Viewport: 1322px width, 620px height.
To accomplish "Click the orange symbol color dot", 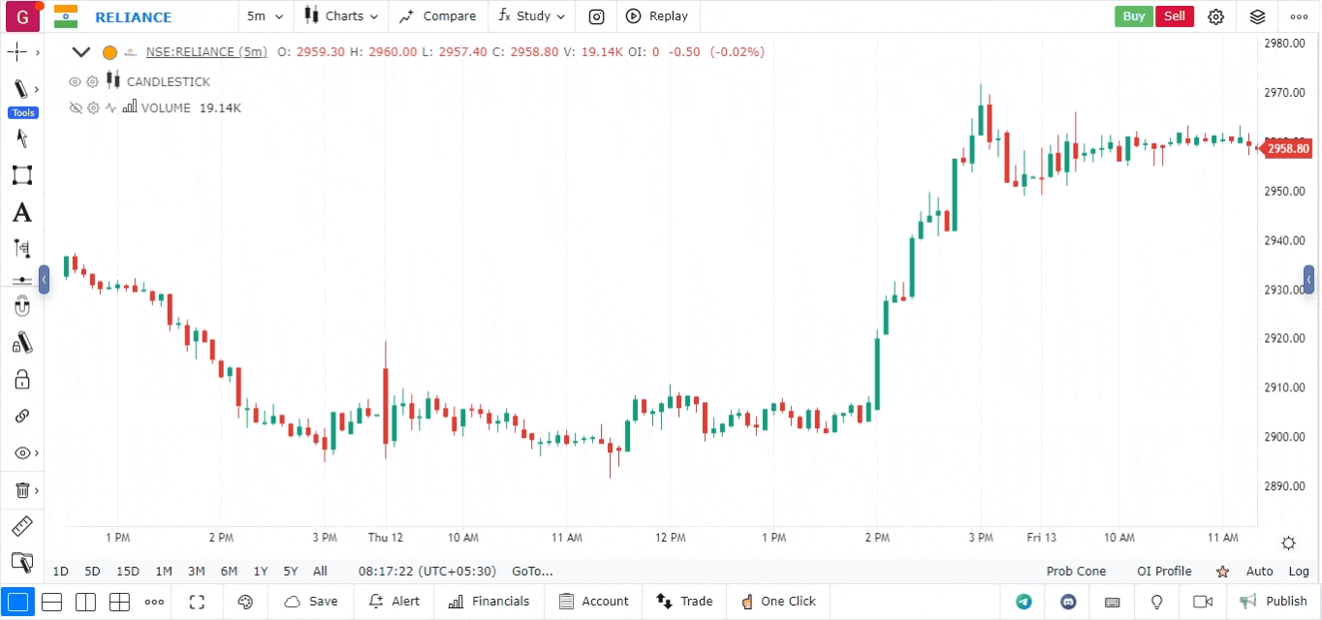I will (110, 52).
